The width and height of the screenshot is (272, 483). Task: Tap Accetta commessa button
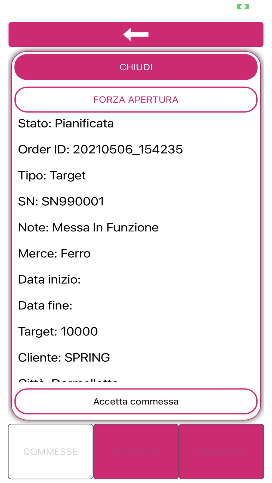[136, 401]
